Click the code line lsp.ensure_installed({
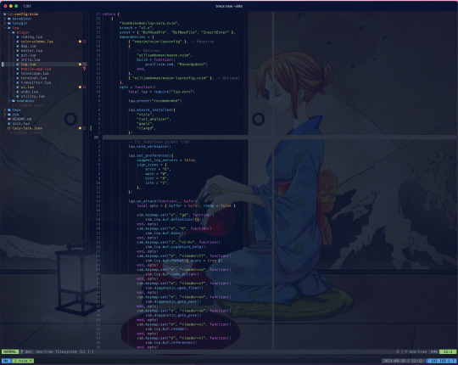The width and height of the screenshot is (458, 365). [152, 109]
